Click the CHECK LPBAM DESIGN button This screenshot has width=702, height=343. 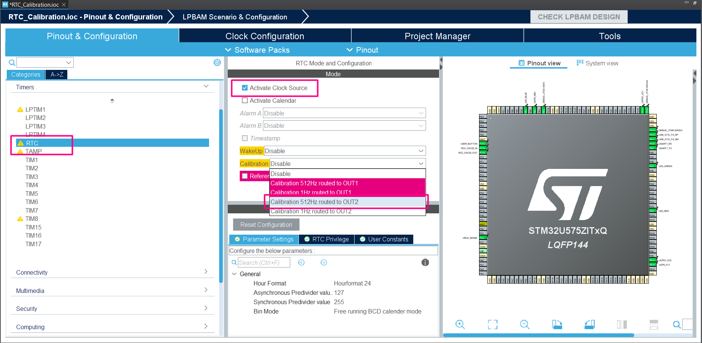pyautogui.click(x=579, y=16)
